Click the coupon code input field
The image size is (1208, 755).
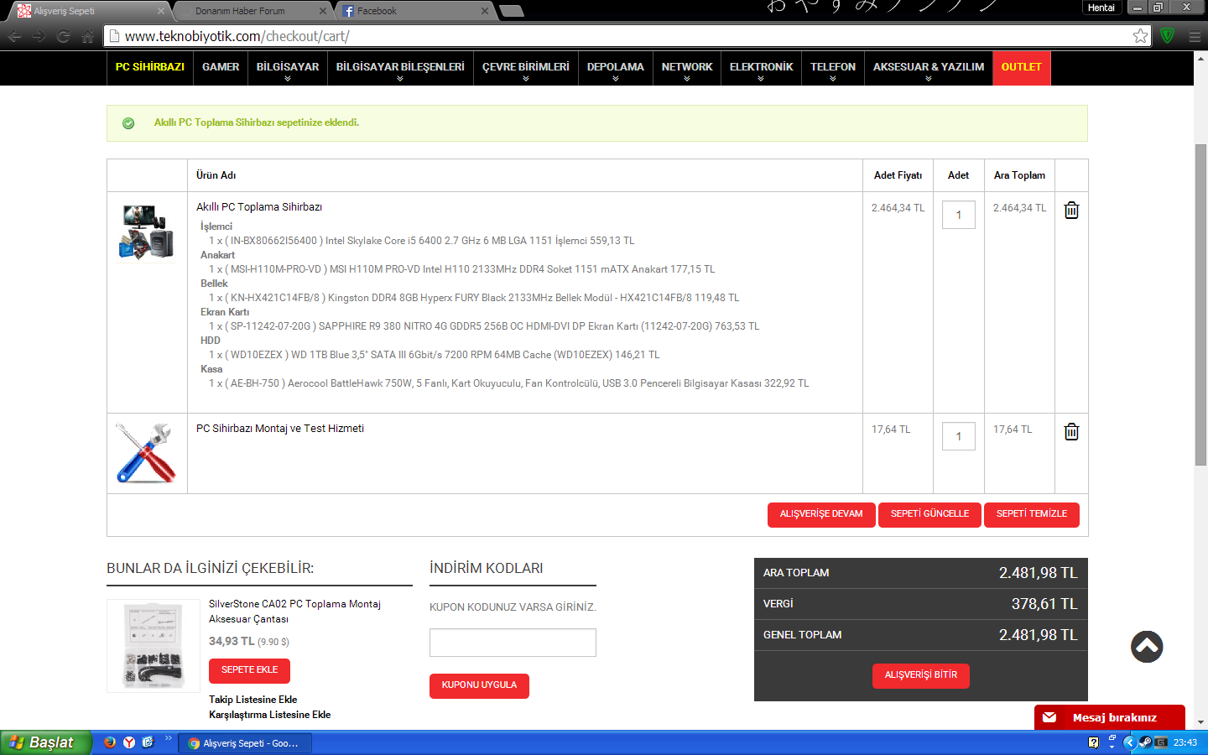point(513,643)
